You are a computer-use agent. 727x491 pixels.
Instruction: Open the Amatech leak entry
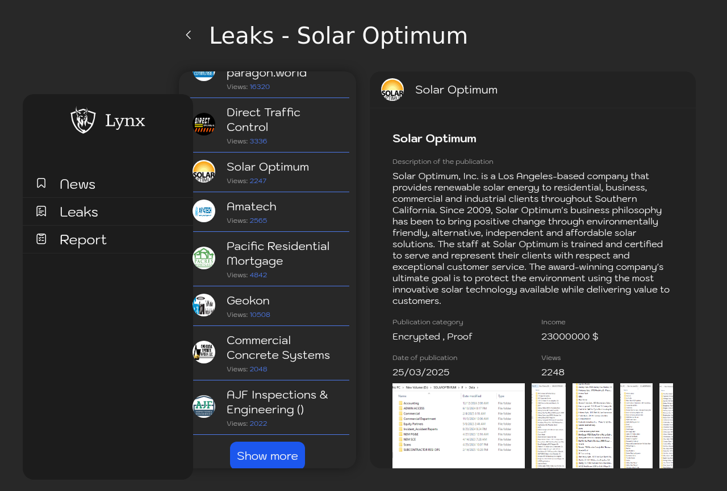click(270, 212)
